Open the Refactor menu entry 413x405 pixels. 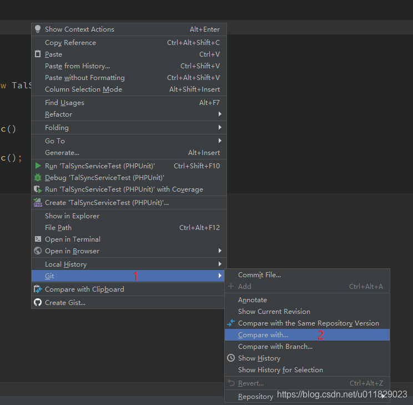point(129,114)
